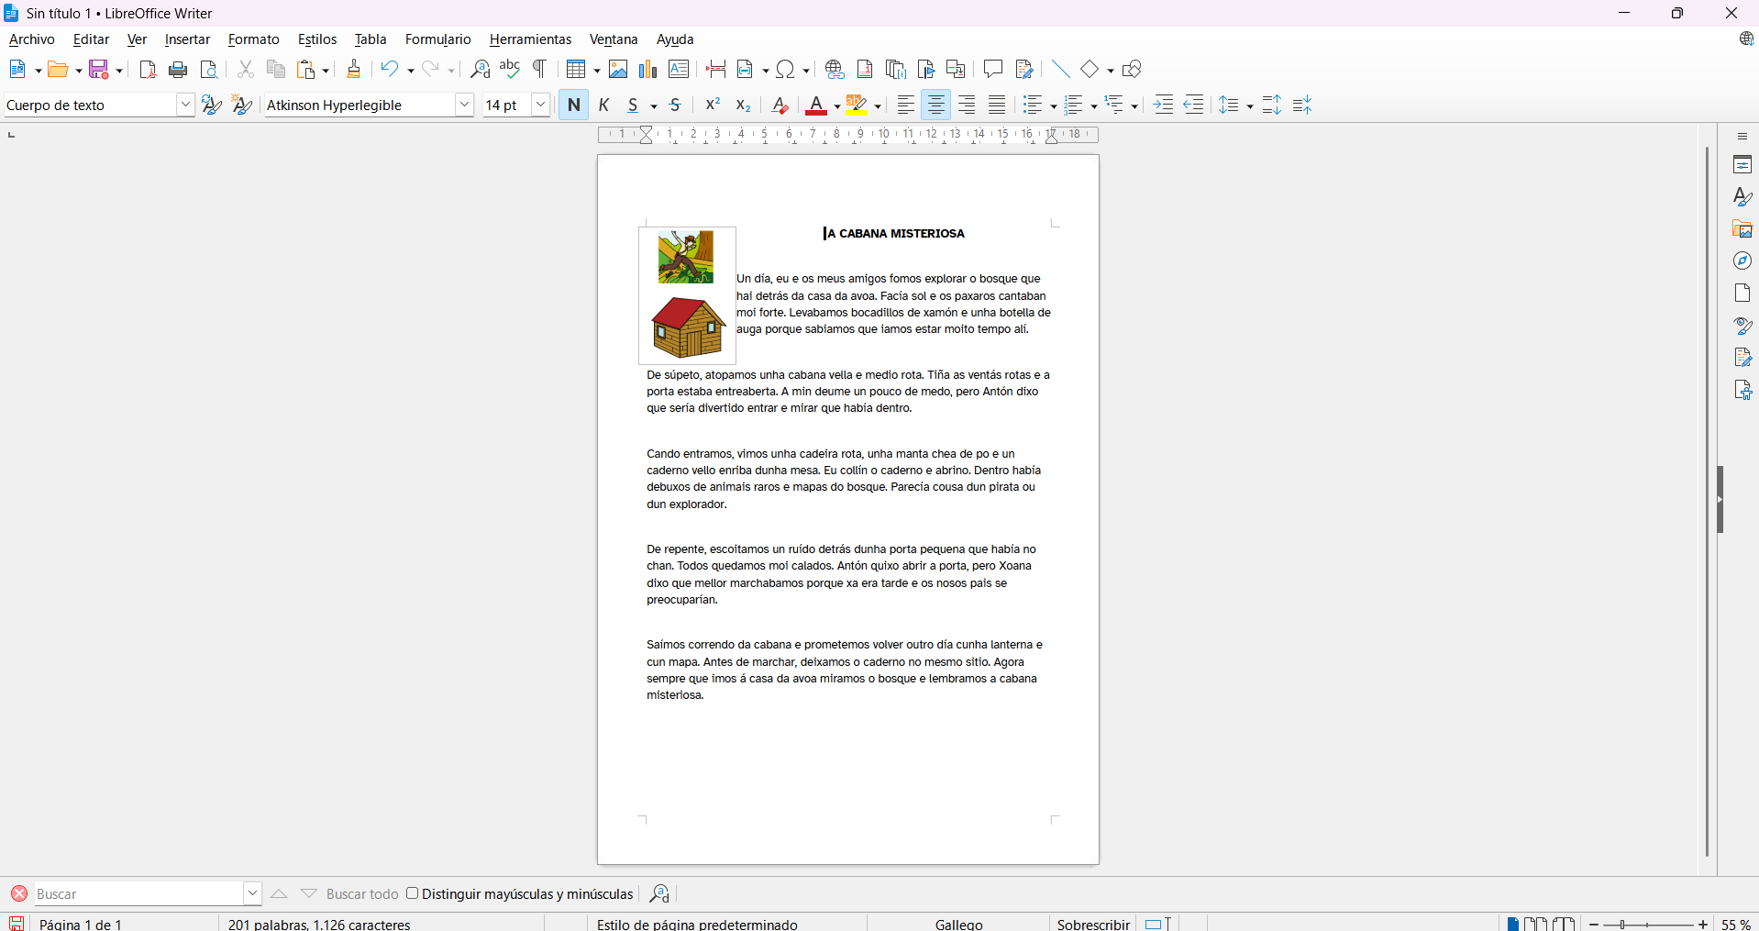Toggle Bold formatting button
This screenshot has width=1759, height=931.
[574, 105]
